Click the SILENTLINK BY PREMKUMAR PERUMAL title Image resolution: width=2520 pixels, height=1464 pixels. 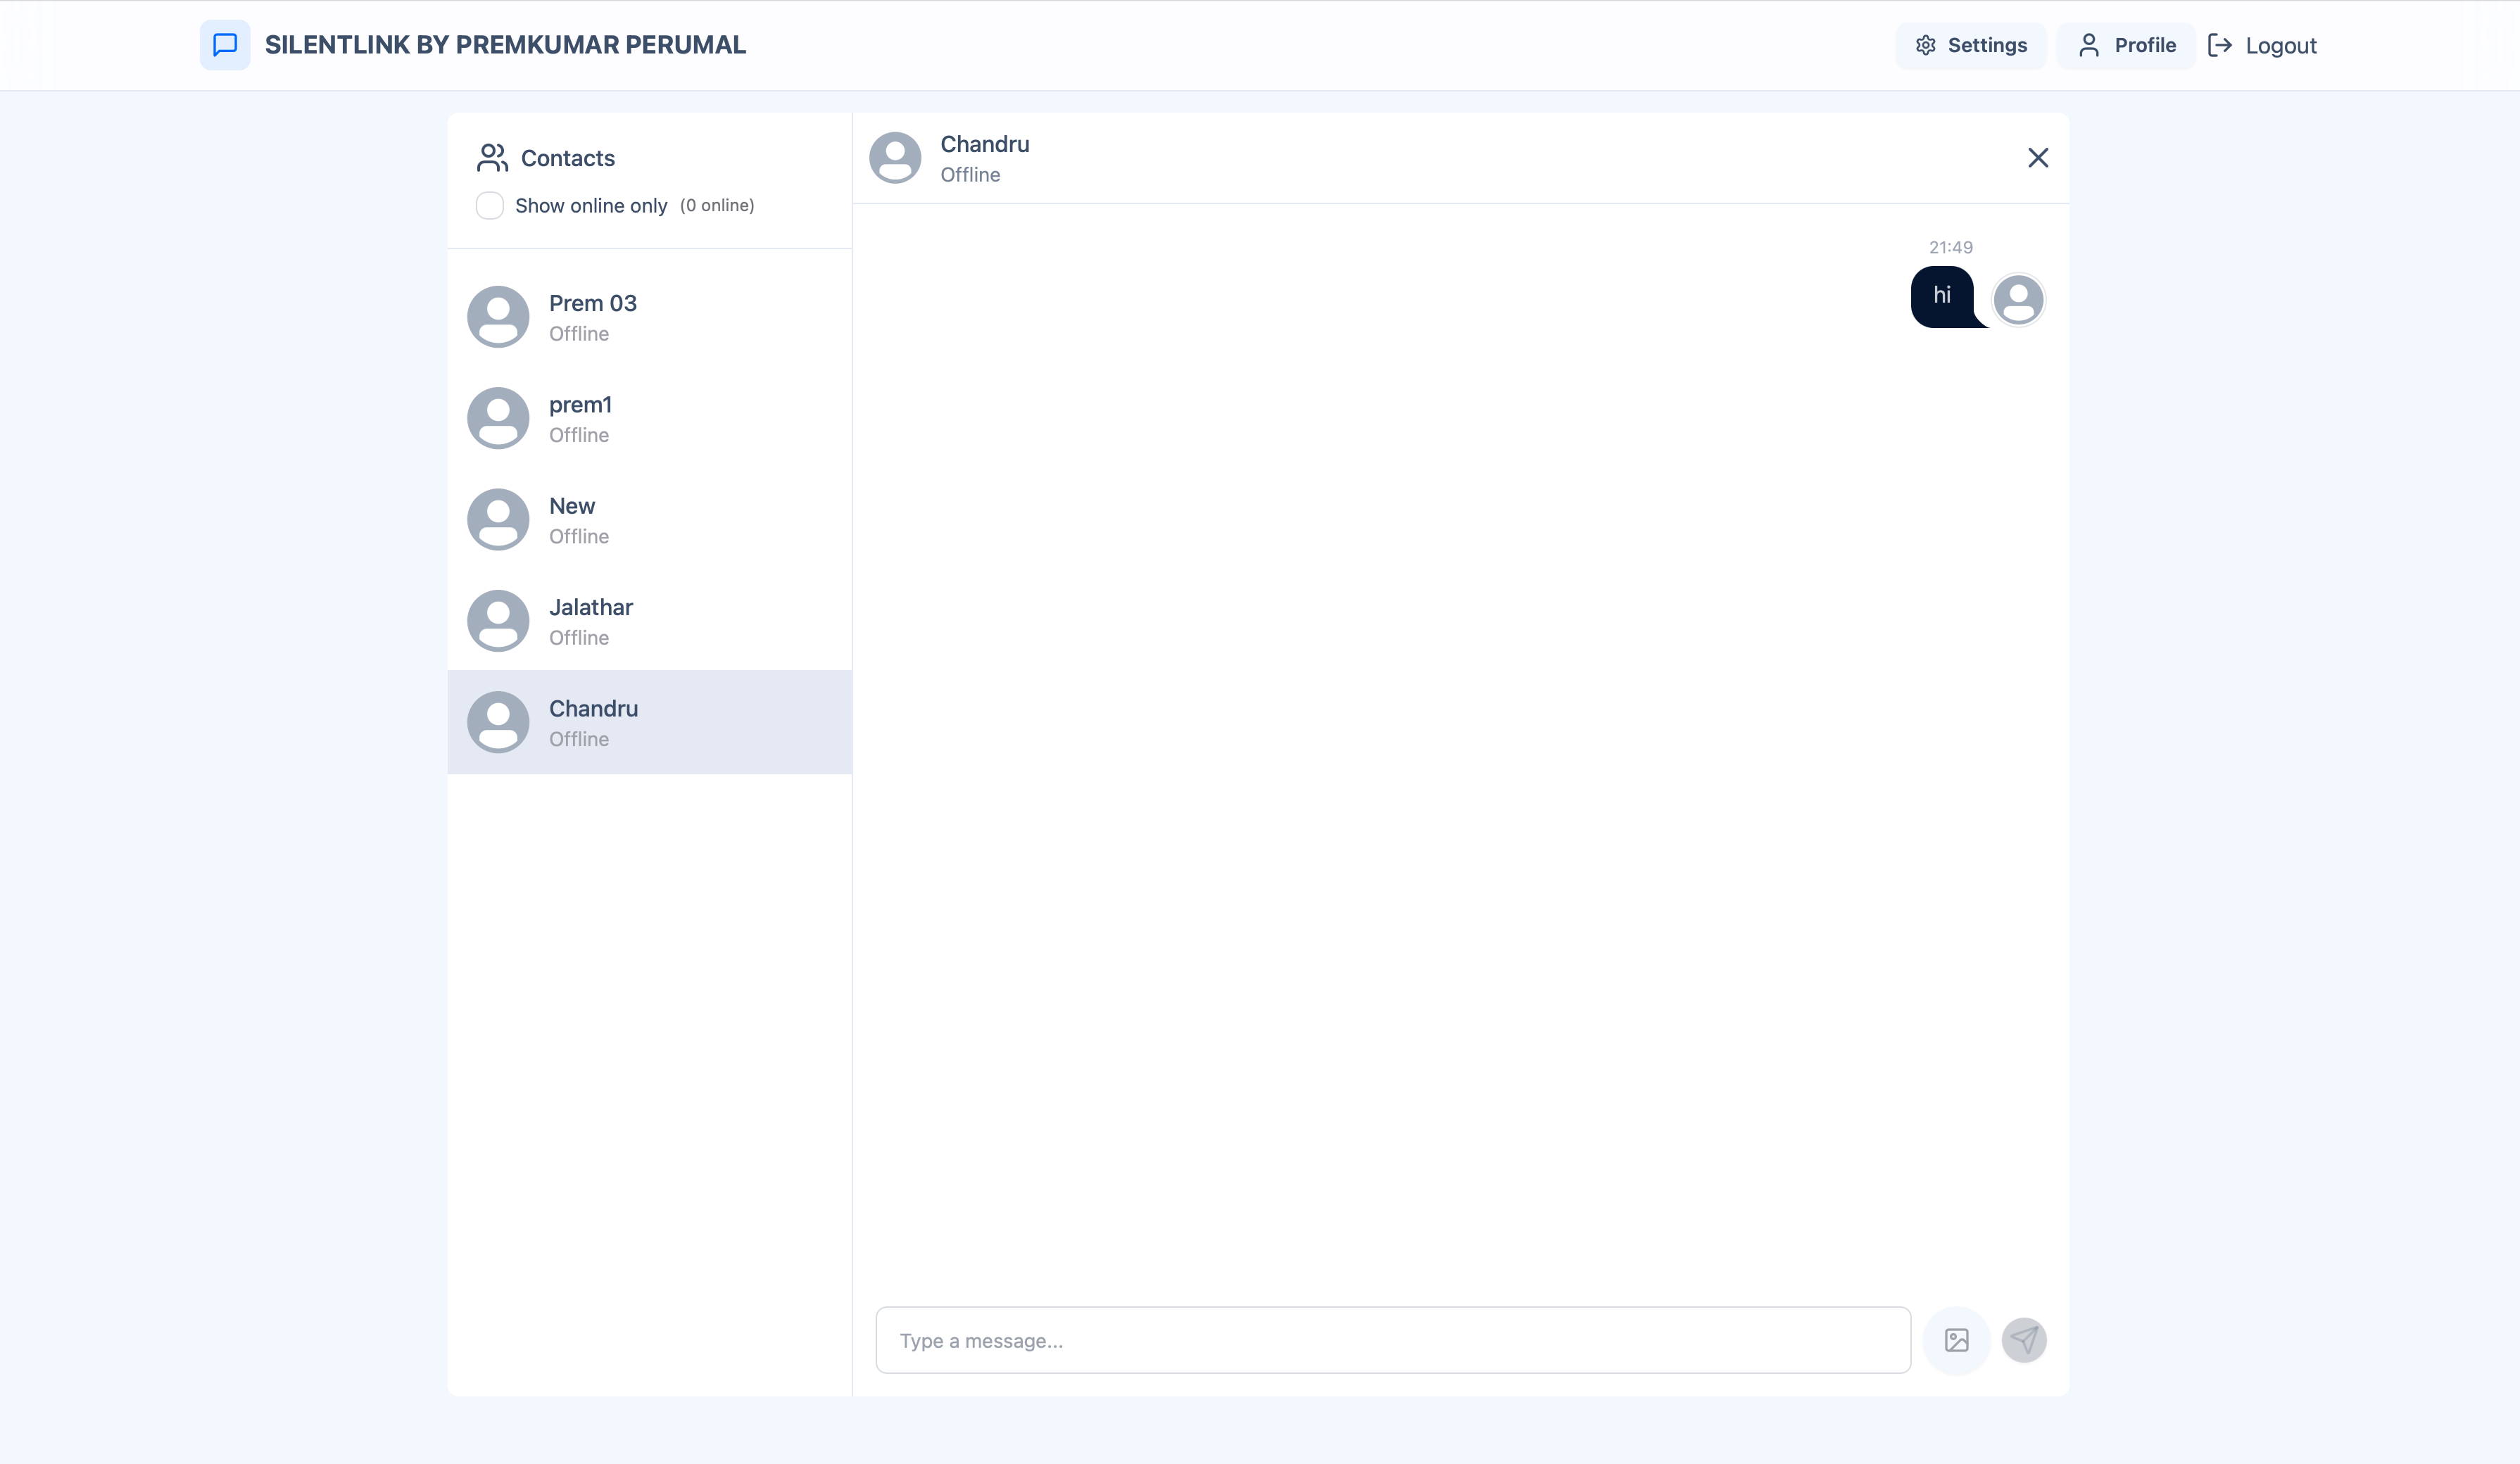pos(505,45)
